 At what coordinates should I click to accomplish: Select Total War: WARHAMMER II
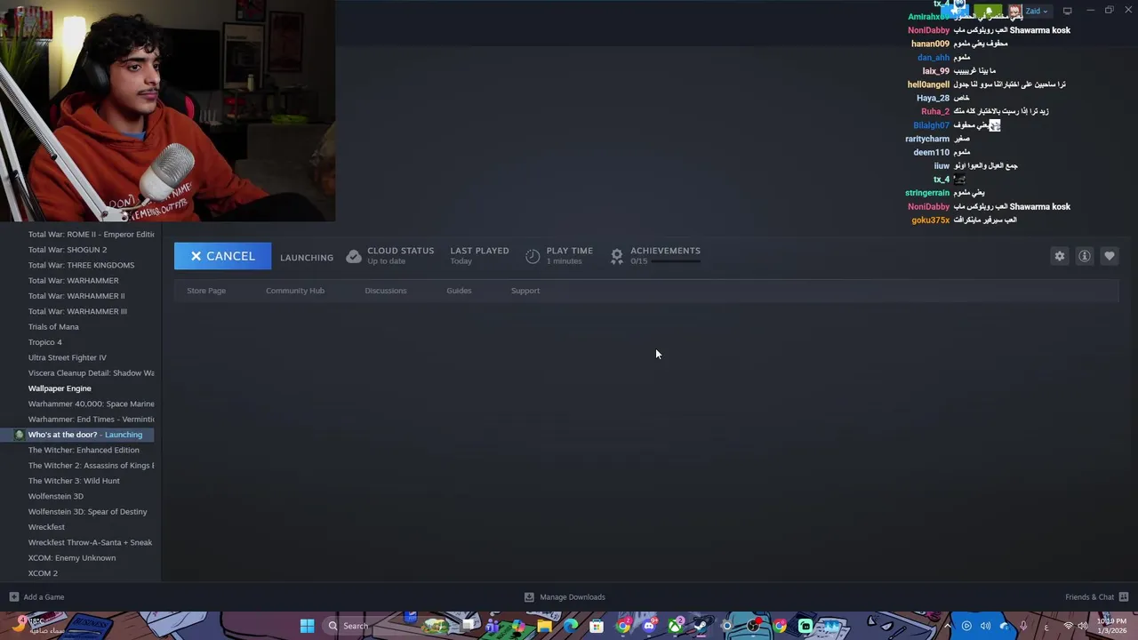point(76,296)
